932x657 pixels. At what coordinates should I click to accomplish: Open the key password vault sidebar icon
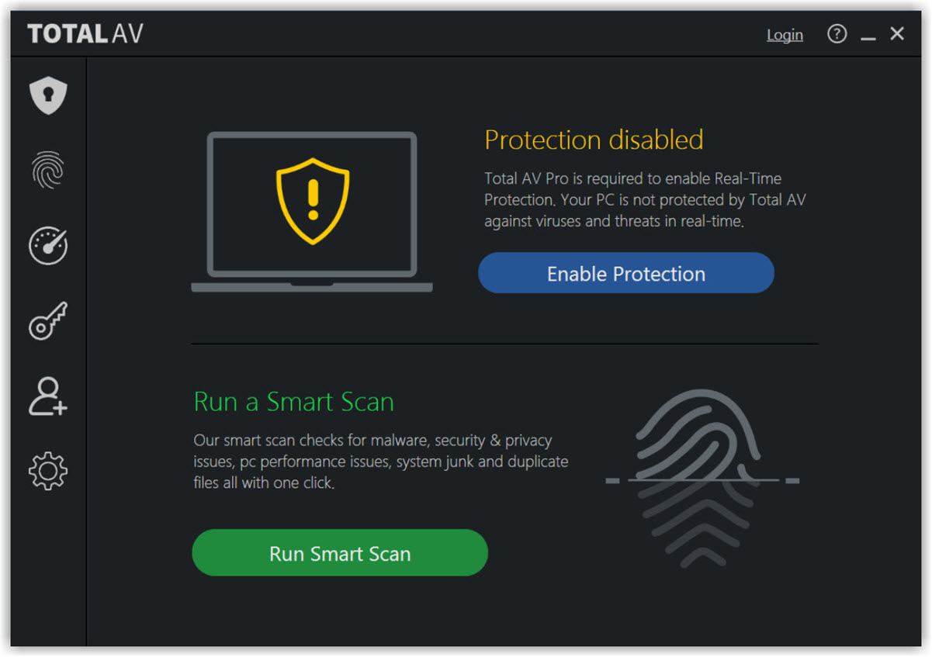click(x=48, y=320)
